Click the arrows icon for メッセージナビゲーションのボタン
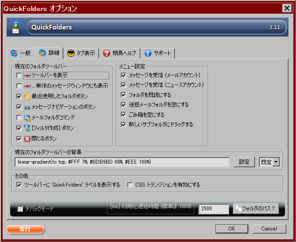 (27, 107)
